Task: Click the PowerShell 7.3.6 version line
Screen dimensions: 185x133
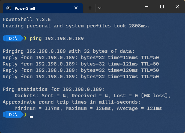Action: coord(27,19)
